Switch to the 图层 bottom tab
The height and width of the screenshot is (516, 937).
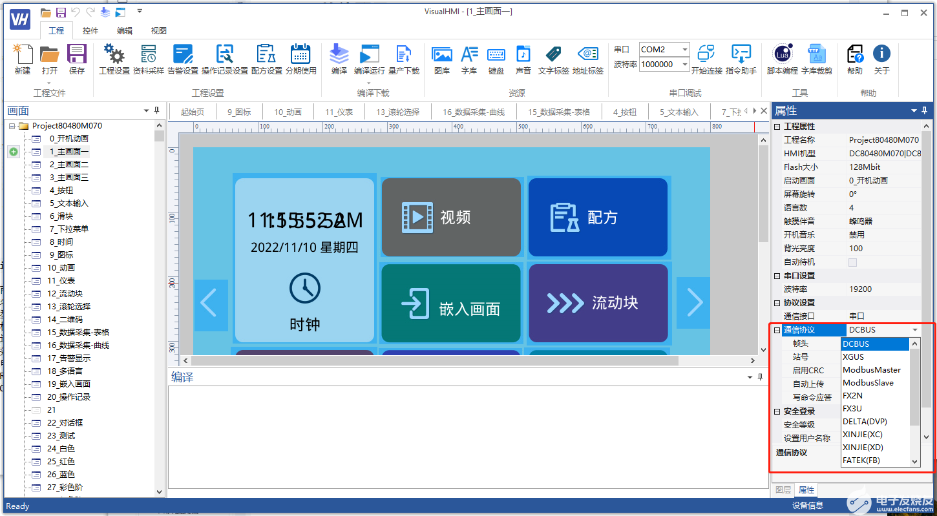(x=783, y=490)
